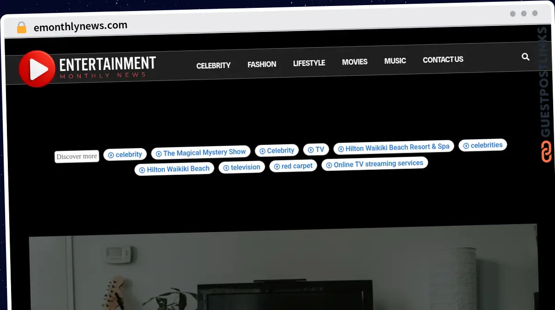Select 'The Magical Mystery Show' tag
Image resolution: width=555 pixels, height=310 pixels.
[201, 152]
